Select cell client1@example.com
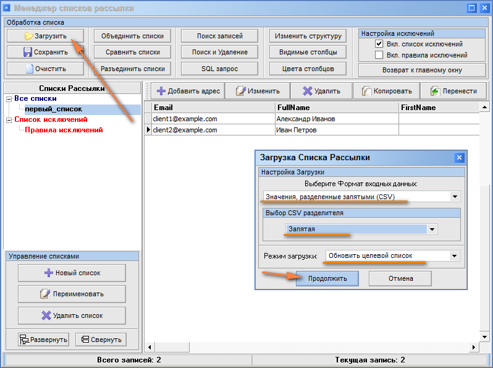The image size is (493, 368). tap(214, 119)
